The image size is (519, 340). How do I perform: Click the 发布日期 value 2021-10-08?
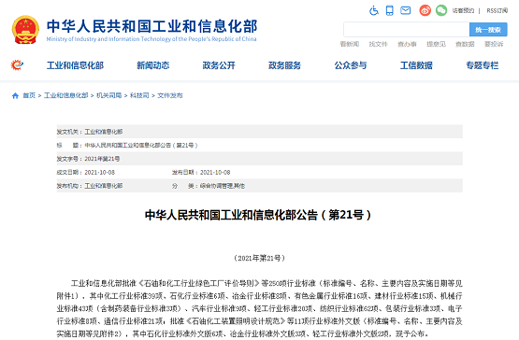(215, 172)
